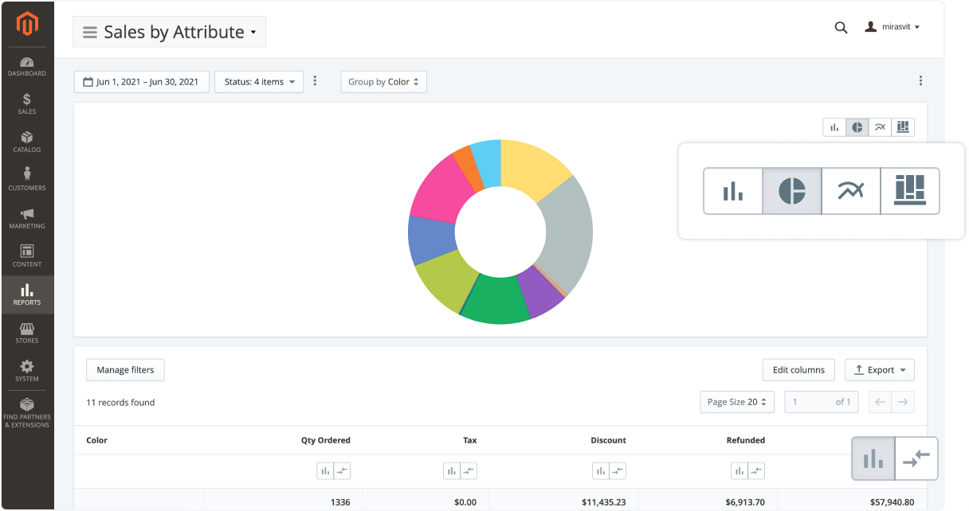969x511 pixels.
Task: Open the Customers sidebar menu
Action: pos(27,180)
